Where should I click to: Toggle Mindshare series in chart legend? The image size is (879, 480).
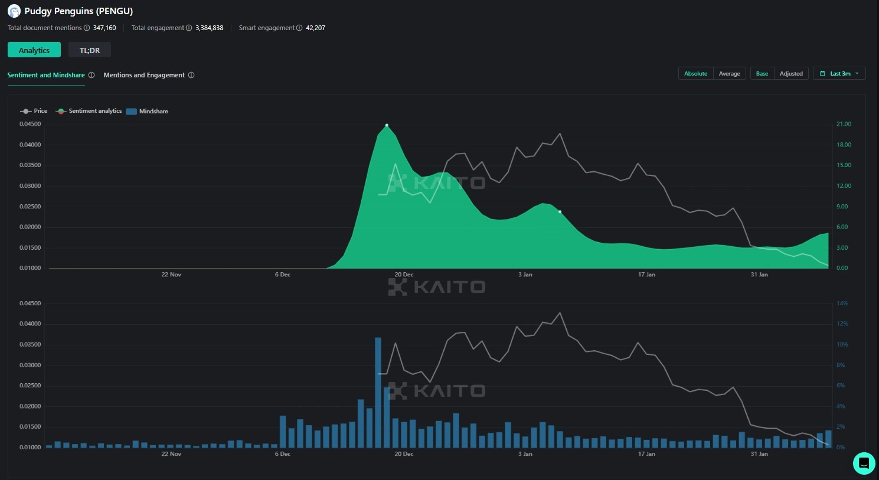click(147, 111)
